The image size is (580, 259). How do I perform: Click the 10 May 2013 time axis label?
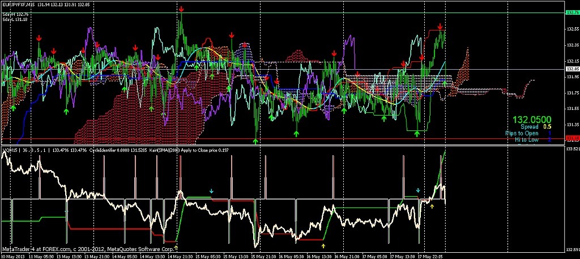tap(14, 256)
